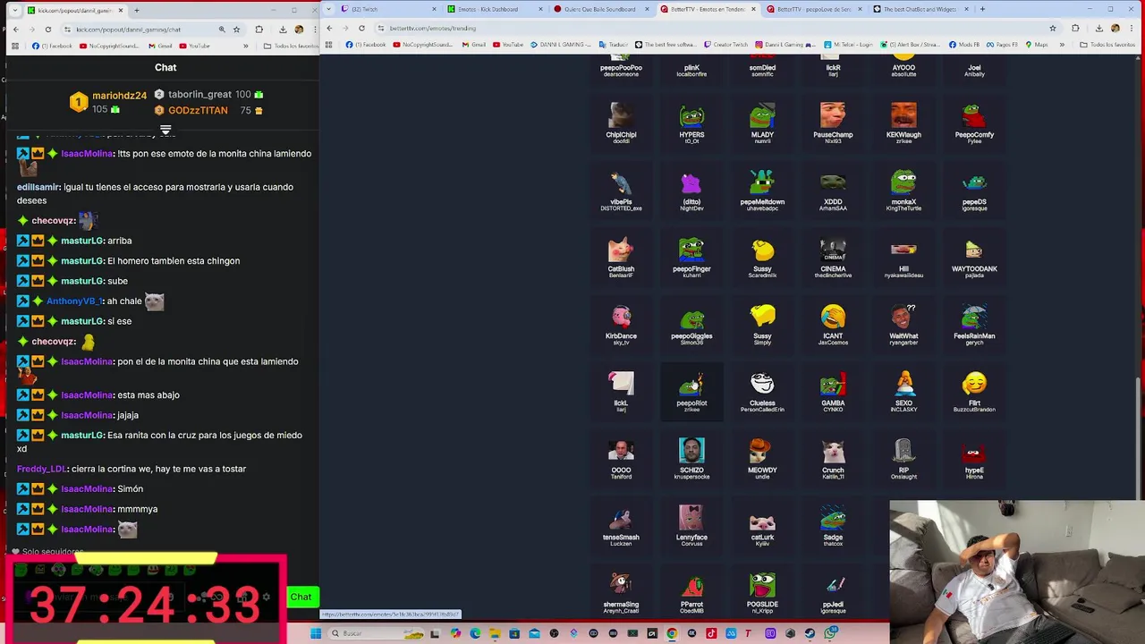Open mariohdz24 leaderboard profile

119,95
